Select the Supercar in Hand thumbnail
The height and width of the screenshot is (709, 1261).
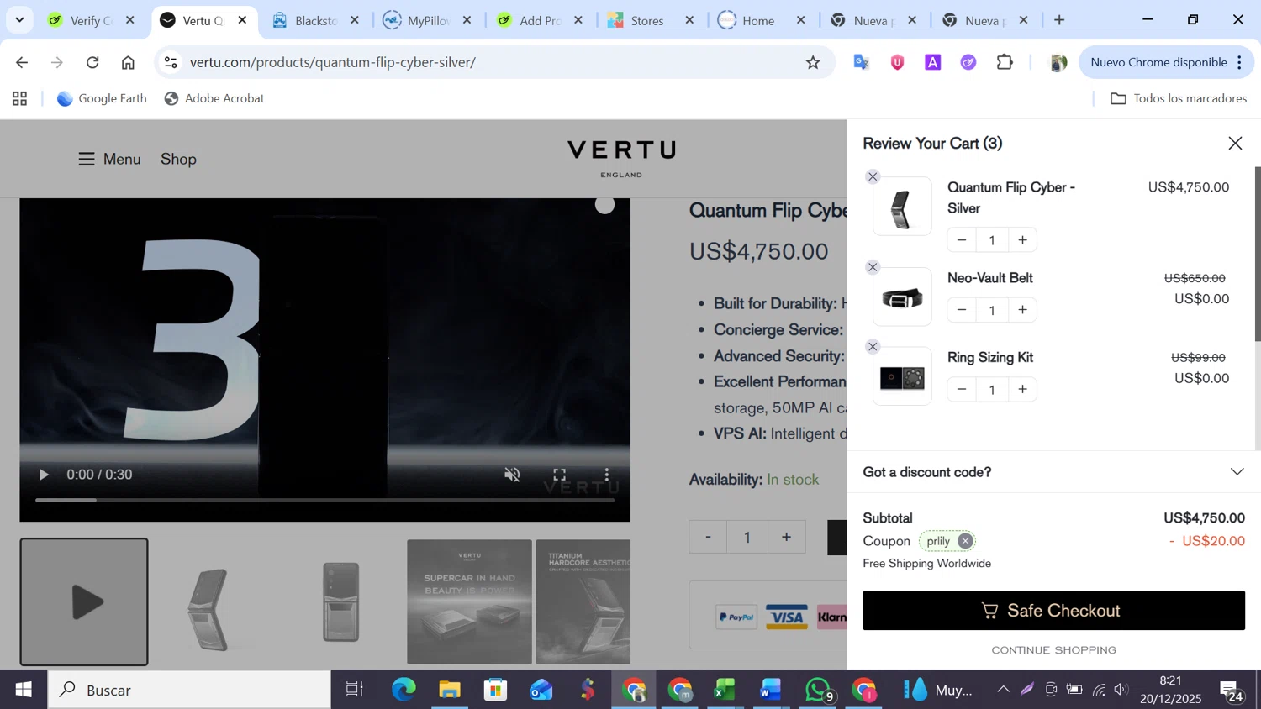pyautogui.click(x=469, y=601)
